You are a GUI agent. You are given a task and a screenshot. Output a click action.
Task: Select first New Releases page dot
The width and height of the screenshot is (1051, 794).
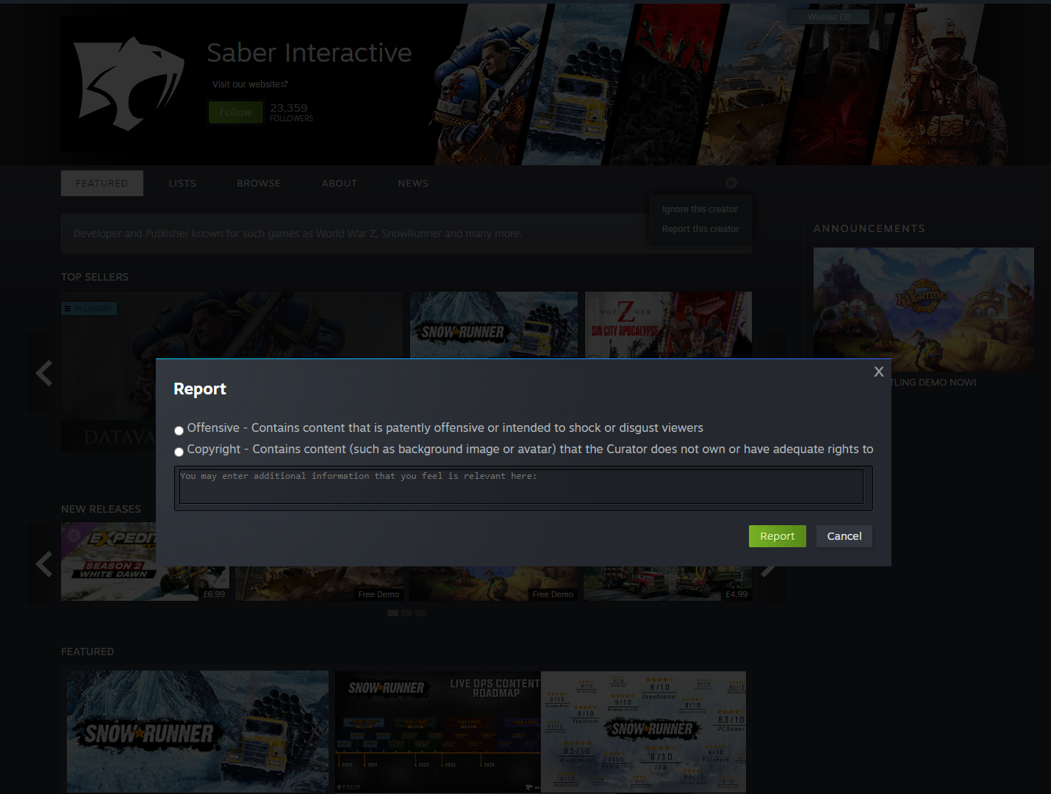coord(392,613)
